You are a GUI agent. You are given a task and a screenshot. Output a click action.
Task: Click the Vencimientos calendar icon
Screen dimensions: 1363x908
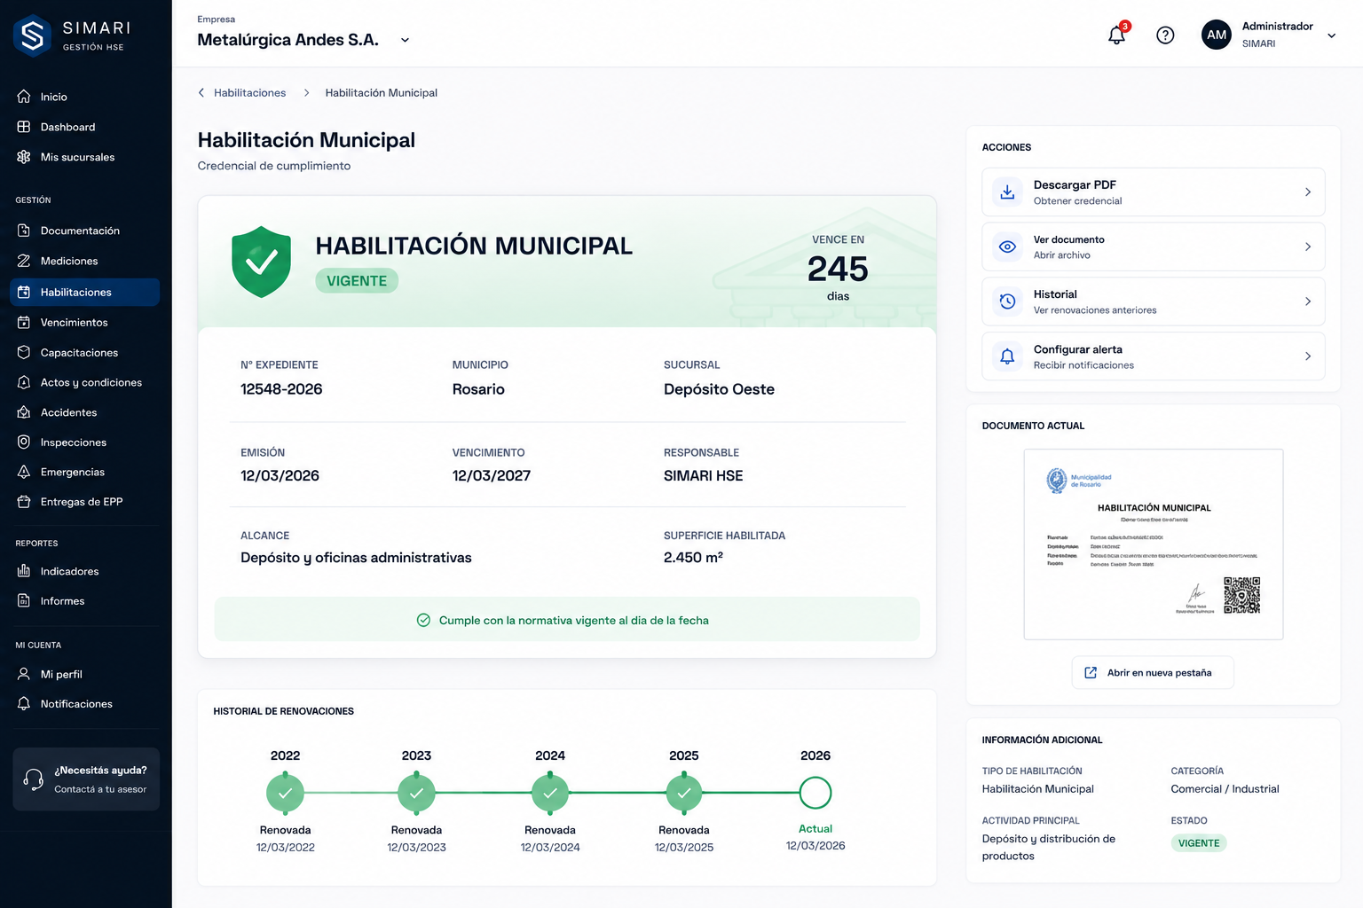[24, 322]
